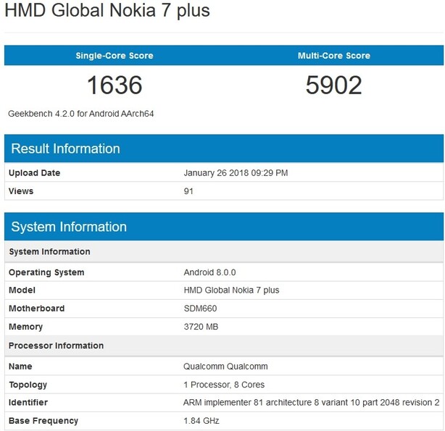Select the Multi-Core Score header
Viewport: 445px width, 431px height.
pos(333,56)
